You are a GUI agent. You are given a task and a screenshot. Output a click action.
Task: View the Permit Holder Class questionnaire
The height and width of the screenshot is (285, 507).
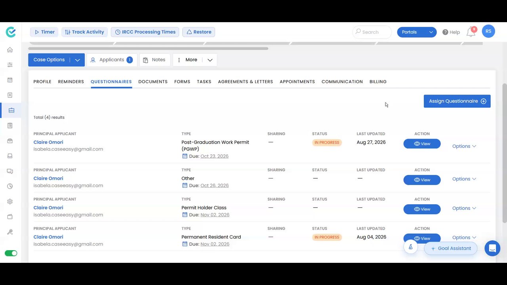422,209
